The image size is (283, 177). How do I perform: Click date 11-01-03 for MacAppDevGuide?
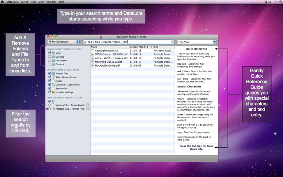pos(135,65)
